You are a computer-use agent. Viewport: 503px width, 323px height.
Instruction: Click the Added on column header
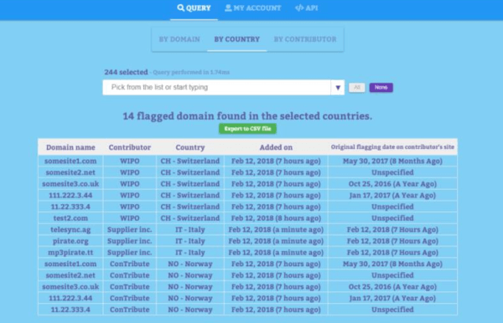[276, 147]
